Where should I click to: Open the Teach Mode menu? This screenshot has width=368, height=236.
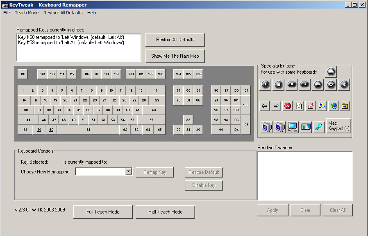click(27, 13)
